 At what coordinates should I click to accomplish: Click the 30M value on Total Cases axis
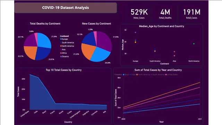coord(23,79)
